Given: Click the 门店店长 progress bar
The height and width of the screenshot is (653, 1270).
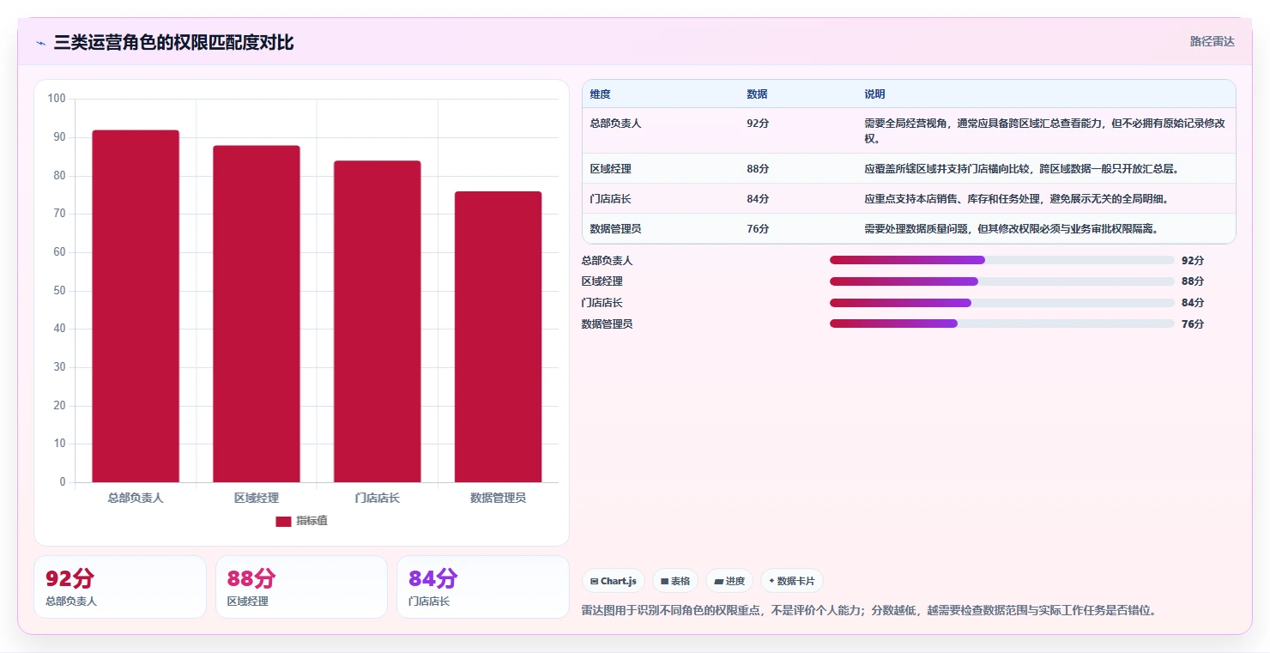Looking at the screenshot, I should [1001, 303].
